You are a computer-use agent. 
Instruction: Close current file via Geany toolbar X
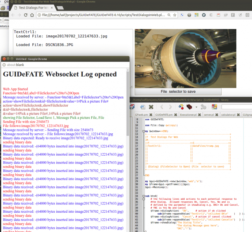(x=151, y=107)
